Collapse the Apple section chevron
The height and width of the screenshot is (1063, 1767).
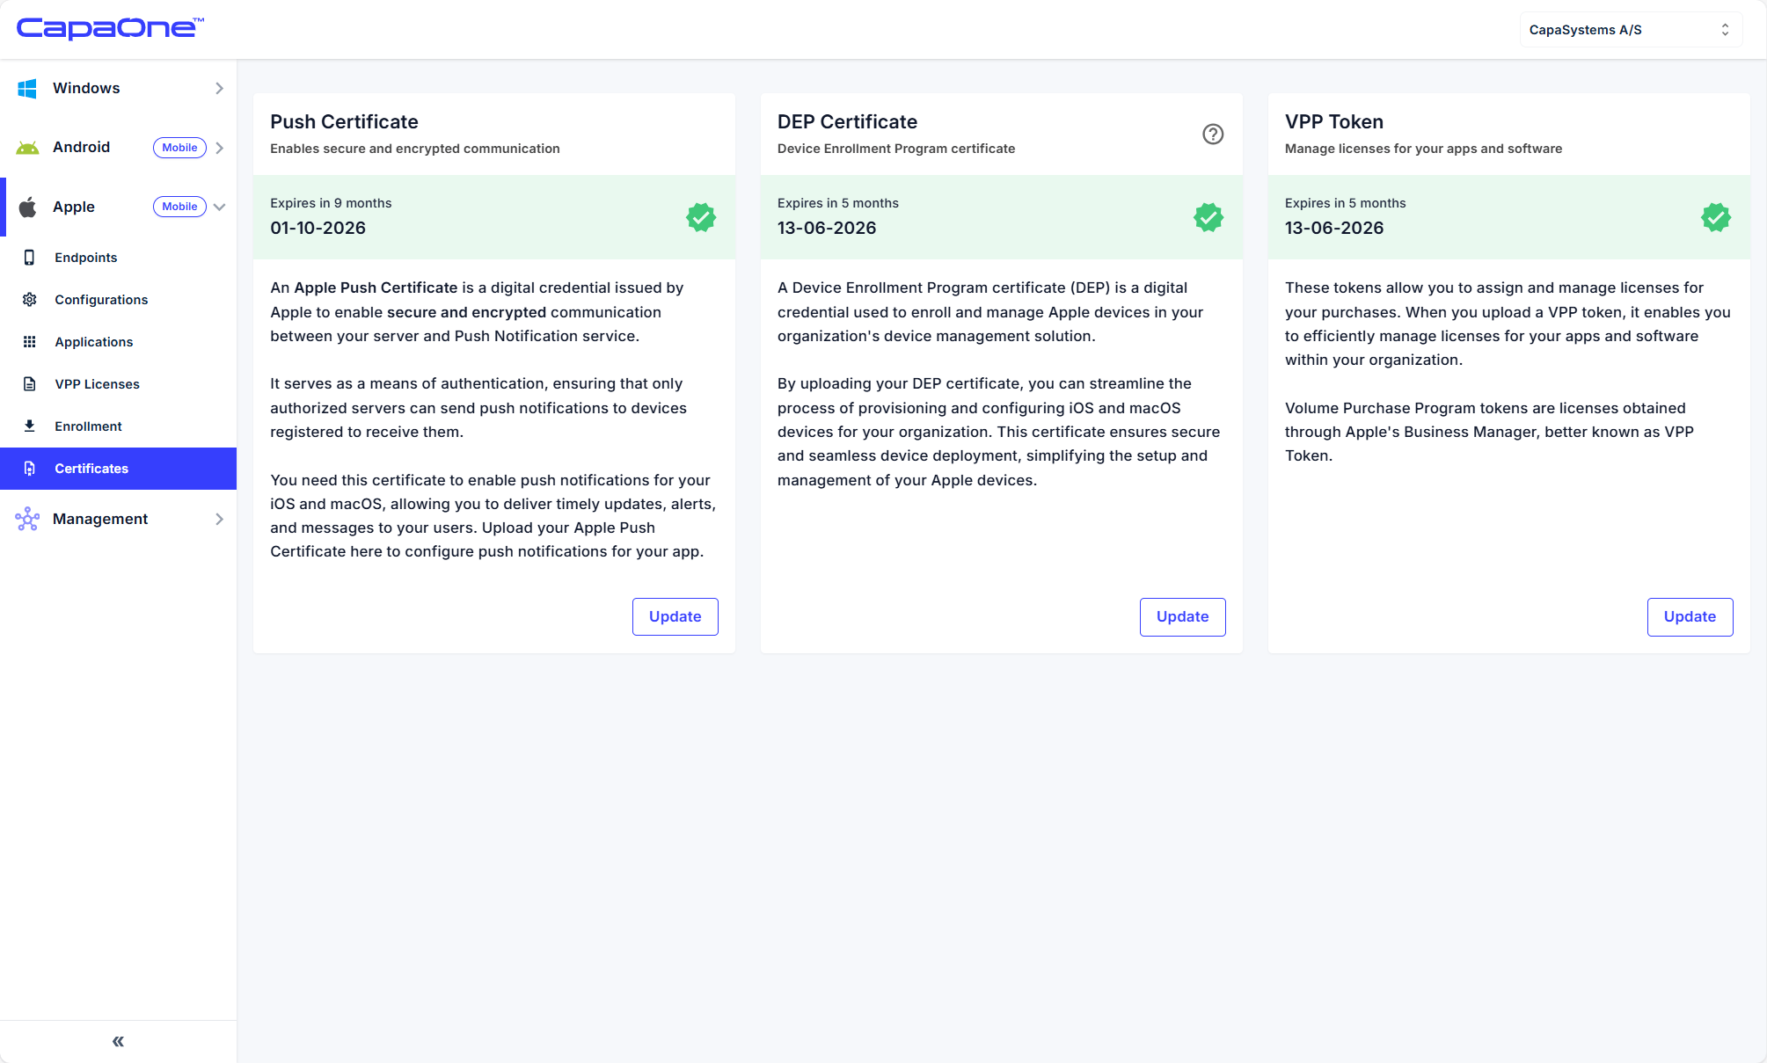point(219,207)
